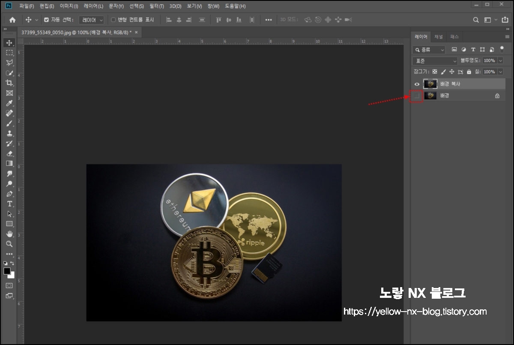Image resolution: width=514 pixels, height=345 pixels.
Task: Select the Eyedropper tool
Action: pos(9,103)
